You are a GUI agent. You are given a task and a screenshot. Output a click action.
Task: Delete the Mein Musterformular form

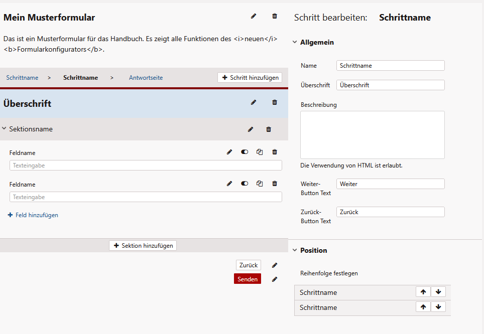275,16
